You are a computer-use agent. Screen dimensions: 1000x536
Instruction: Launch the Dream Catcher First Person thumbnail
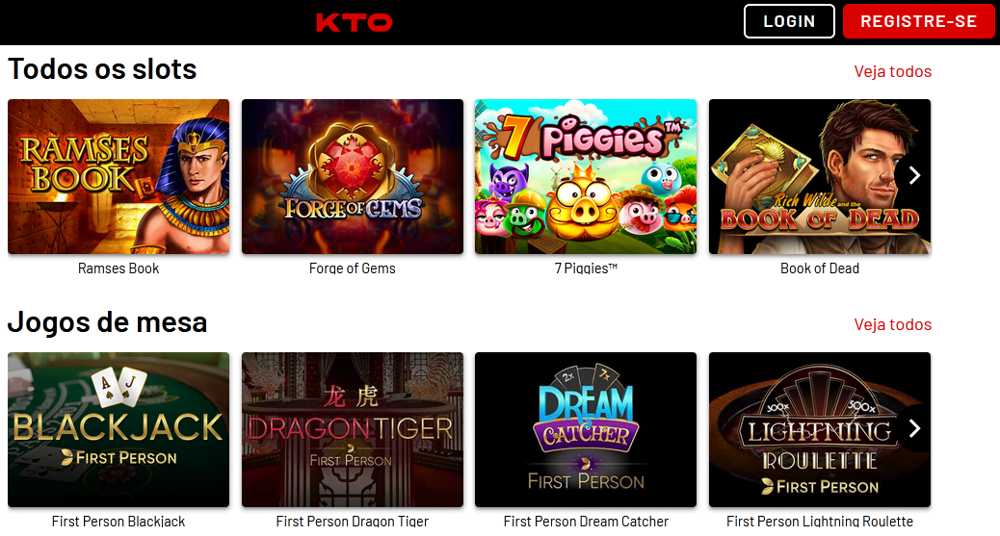click(x=586, y=429)
